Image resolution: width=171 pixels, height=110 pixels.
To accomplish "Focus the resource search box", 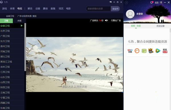I will (x=98, y=9).
